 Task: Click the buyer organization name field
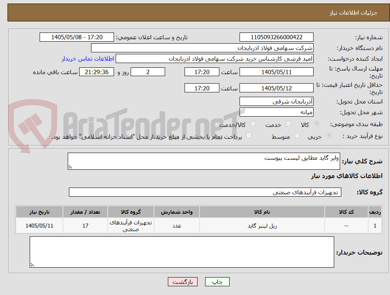click(x=202, y=48)
